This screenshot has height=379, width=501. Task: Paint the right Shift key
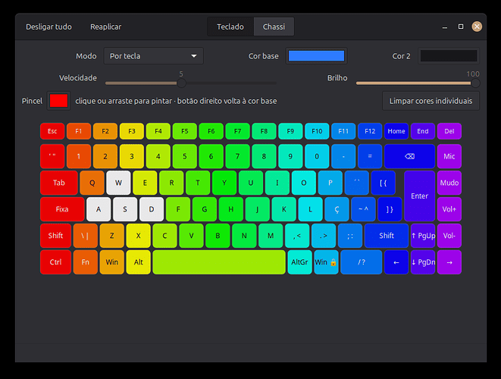(387, 236)
